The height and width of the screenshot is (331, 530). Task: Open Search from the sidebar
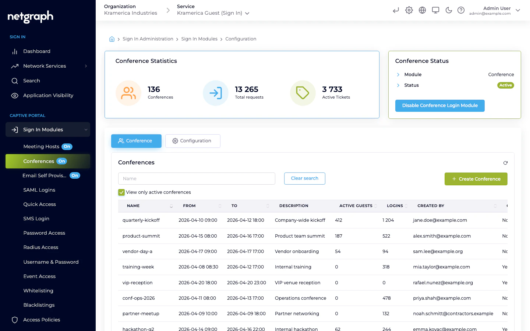[x=31, y=81]
